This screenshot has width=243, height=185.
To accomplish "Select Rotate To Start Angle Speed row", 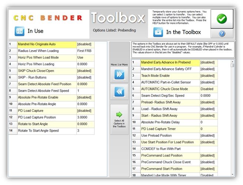I will click(x=51, y=130).
